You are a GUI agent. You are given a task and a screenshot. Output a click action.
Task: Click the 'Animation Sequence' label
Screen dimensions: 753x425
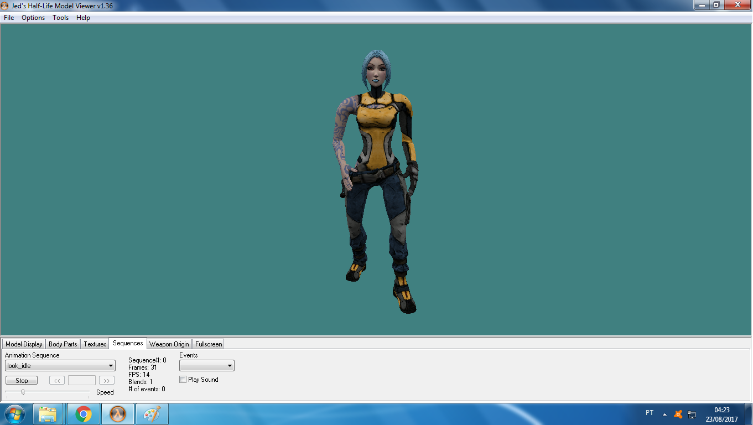click(x=32, y=355)
